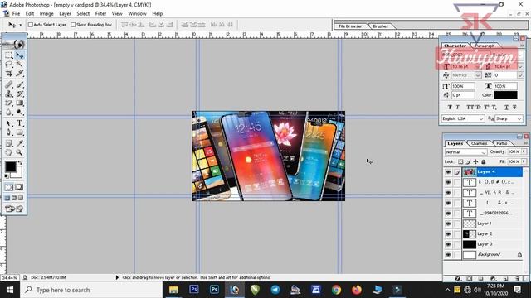The height and width of the screenshot is (298, 531).
Task: Click create new layer icon
Action: pyautogui.click(x=505, y=278)
